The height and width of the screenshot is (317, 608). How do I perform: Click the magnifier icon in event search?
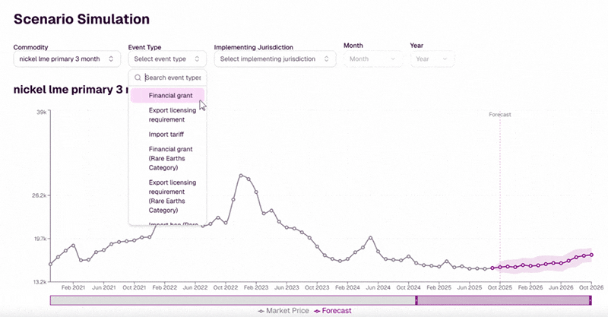(138, 78)
